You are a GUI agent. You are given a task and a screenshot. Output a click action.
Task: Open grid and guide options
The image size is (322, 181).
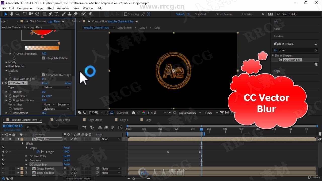107,113
